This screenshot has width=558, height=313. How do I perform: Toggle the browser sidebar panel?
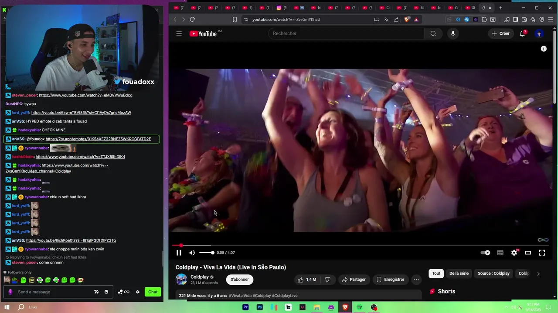[x=516, y=19]
